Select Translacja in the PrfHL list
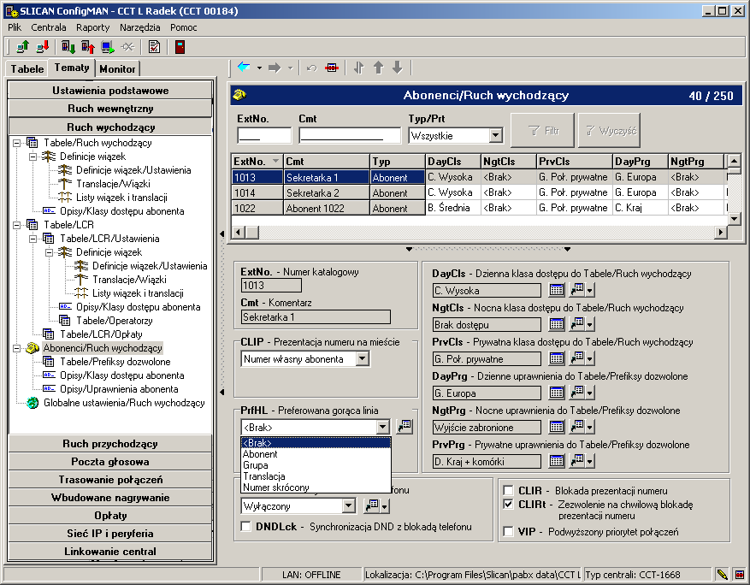The image size is (750, 585). pyautogui.click(x=316, y=476)
